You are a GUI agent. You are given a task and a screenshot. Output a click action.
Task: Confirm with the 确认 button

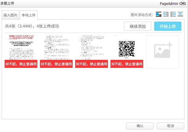tap(140, 126)
